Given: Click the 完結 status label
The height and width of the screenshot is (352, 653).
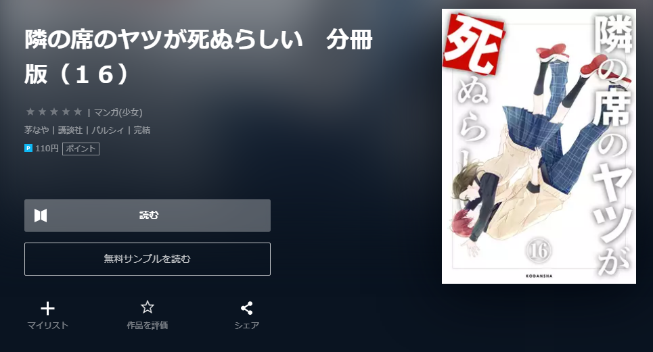Looking at the screenshot, I should (x=142, y=130).
